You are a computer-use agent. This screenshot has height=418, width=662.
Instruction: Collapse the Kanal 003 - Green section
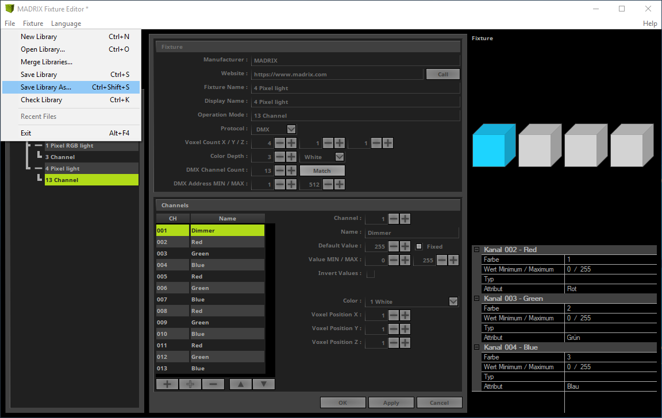click(x=476, y=299)
